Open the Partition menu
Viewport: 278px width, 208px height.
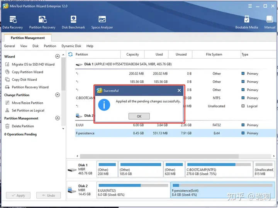coord(50,46)
